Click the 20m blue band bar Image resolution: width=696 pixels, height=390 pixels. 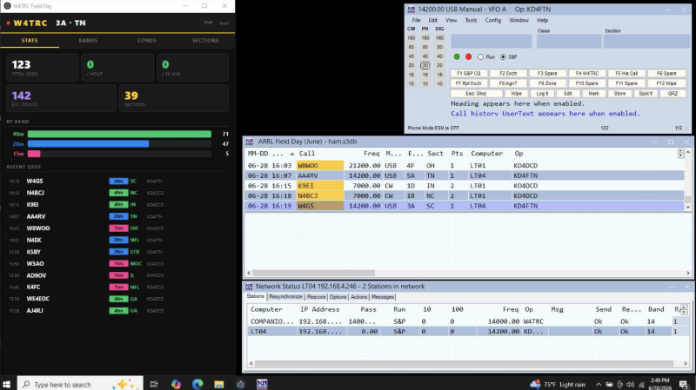[89, 143]
